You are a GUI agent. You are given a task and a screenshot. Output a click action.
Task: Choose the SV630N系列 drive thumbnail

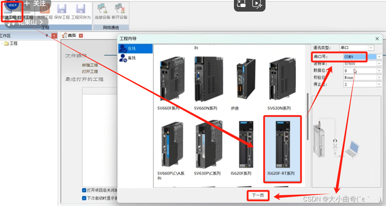pyautogui.click(x=282, y=79)
